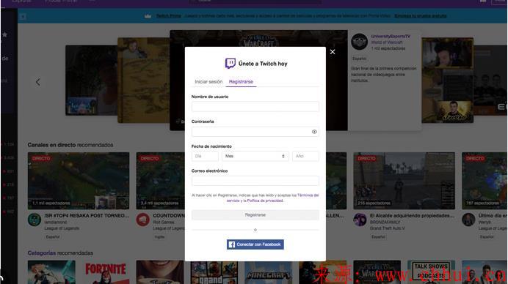Image resolution: width=508 pixels, height=284 pixels.
Task: Open the Talk Shows Podcasts category tile
Action: [431, 272]
